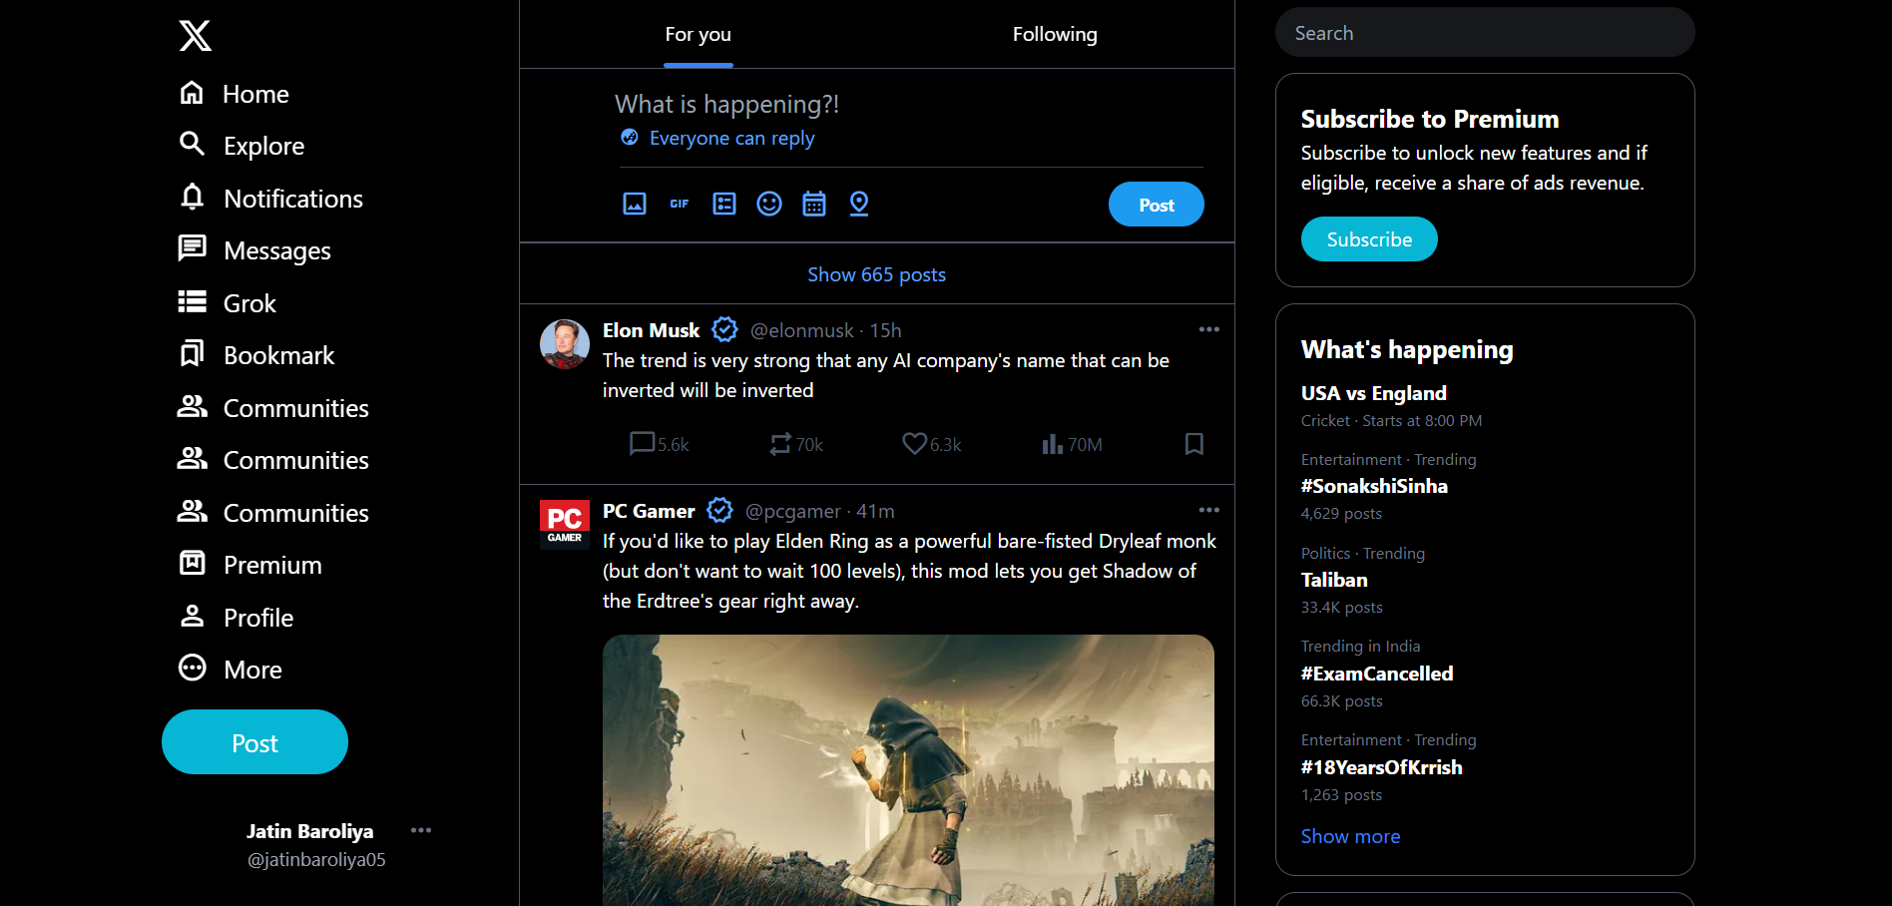1892x906 pixels.
Task: Create a poll in the composer
Action: pos(724,205)
